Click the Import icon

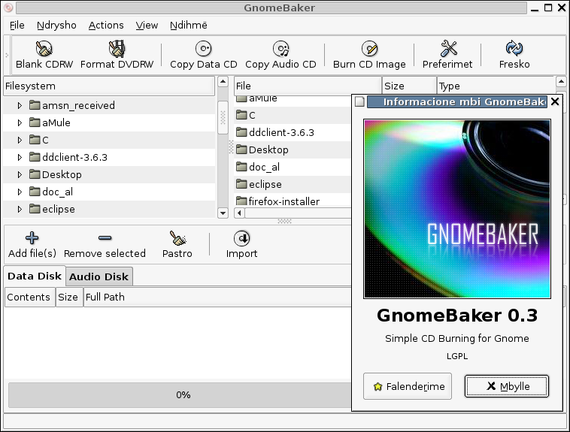click(241, 238)
